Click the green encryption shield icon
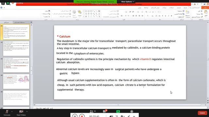This screenshot has height=117, width=209. click(8, 3)
